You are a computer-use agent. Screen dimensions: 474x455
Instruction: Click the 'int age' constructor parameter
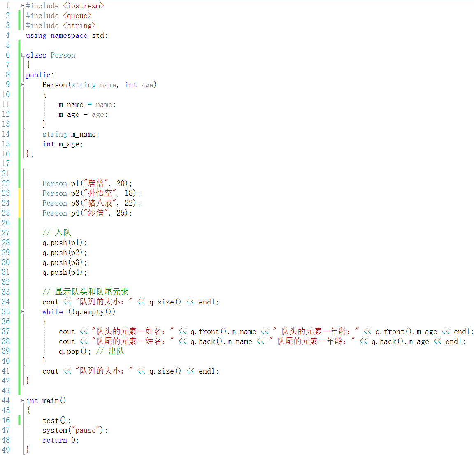[x=139, y=85]
